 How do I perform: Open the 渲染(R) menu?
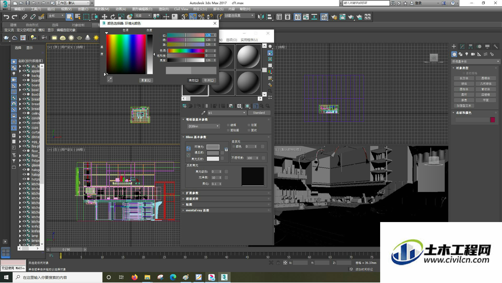point(164,9)
